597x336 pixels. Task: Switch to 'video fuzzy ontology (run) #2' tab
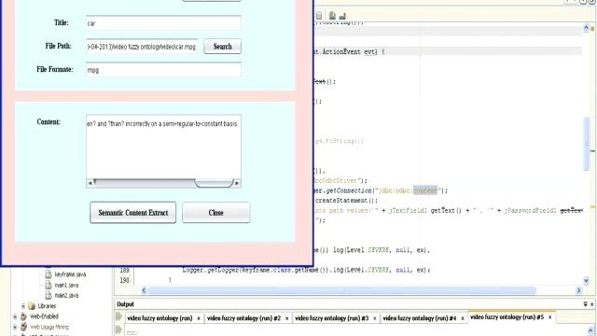click(243, 318)
